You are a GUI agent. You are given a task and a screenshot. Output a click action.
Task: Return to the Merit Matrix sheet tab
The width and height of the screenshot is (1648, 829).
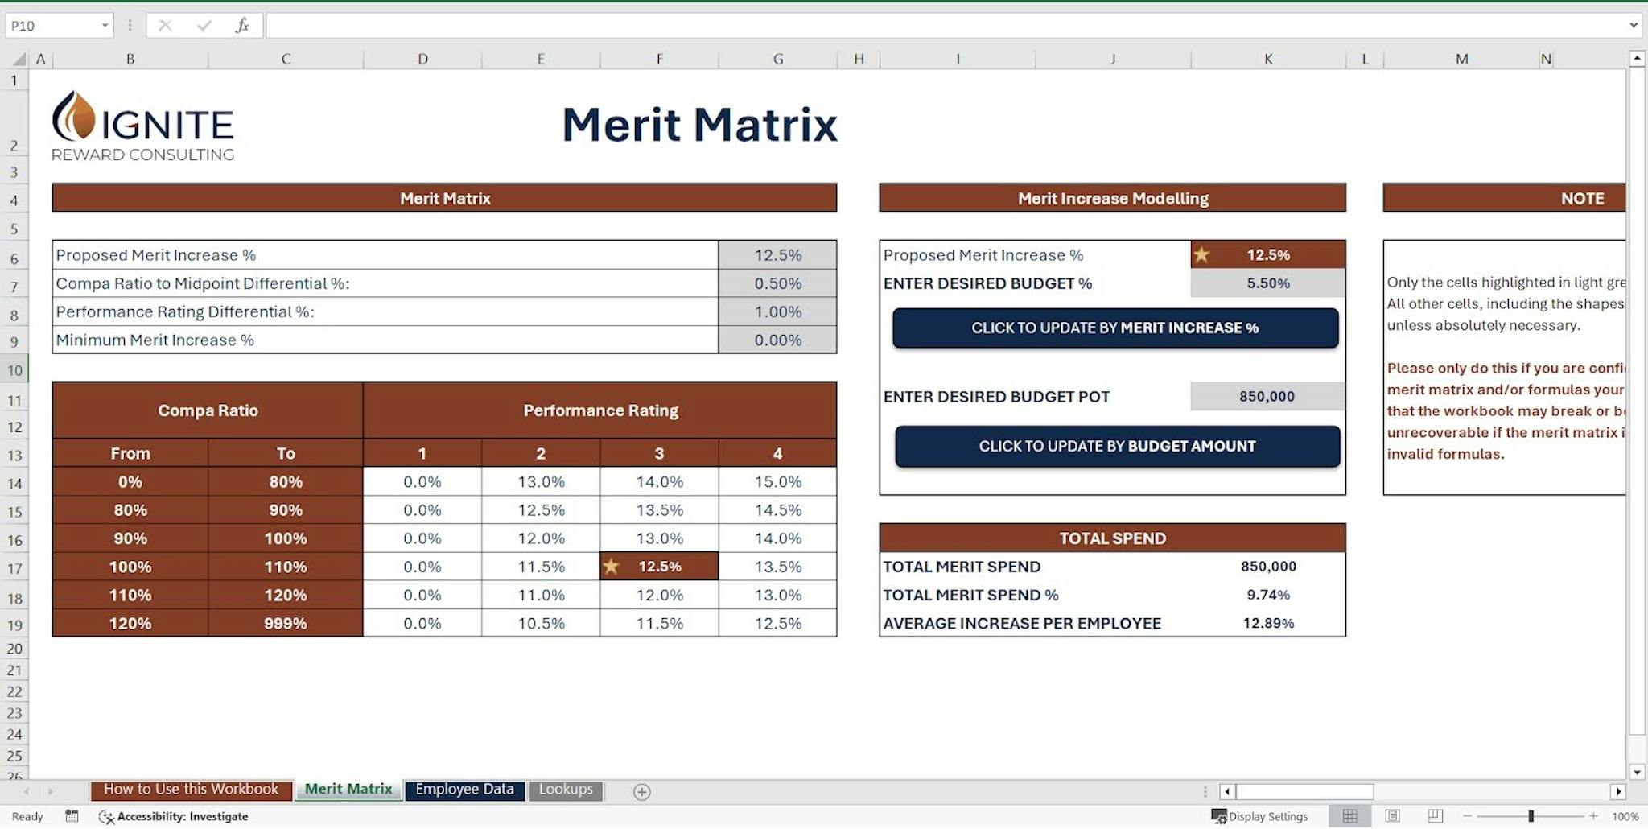348,790
